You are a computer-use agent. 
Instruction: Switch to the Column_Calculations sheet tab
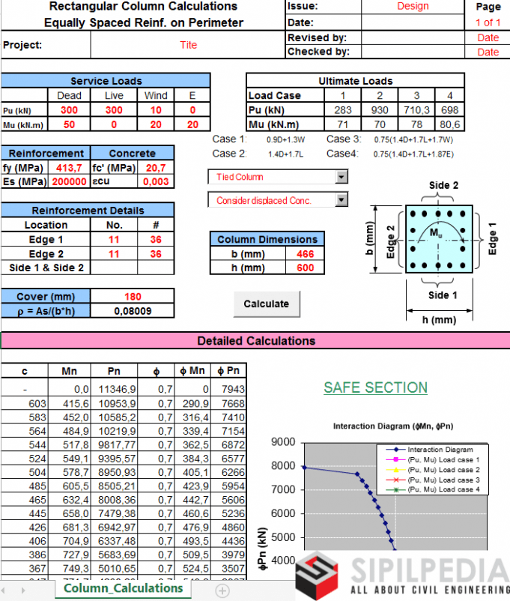(123, 588)
